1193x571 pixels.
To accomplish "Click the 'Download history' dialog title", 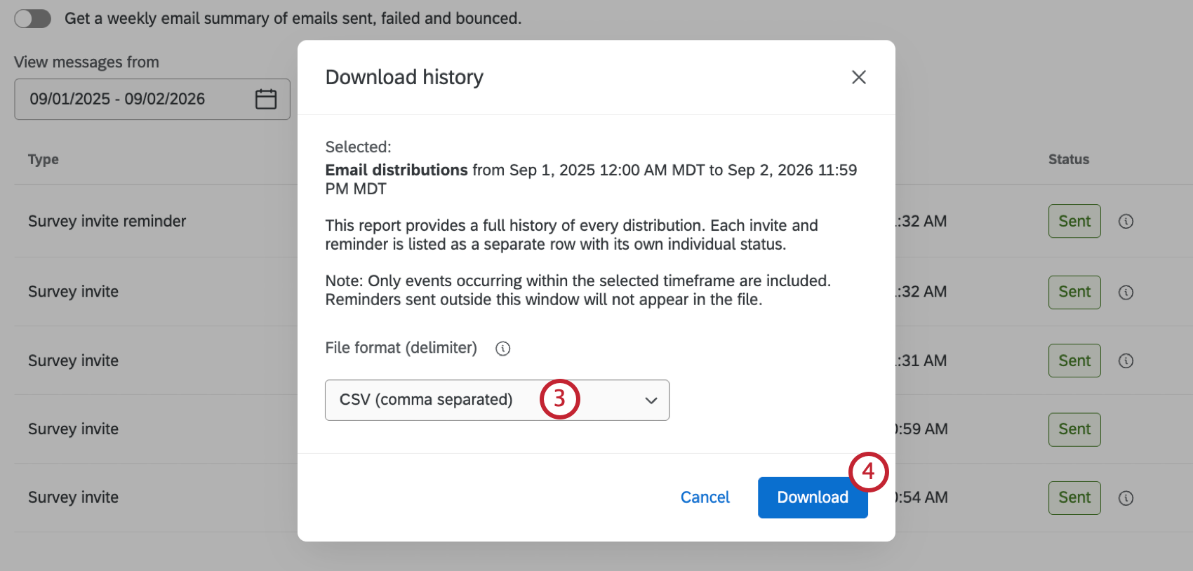I will click(x=404, y=77).
